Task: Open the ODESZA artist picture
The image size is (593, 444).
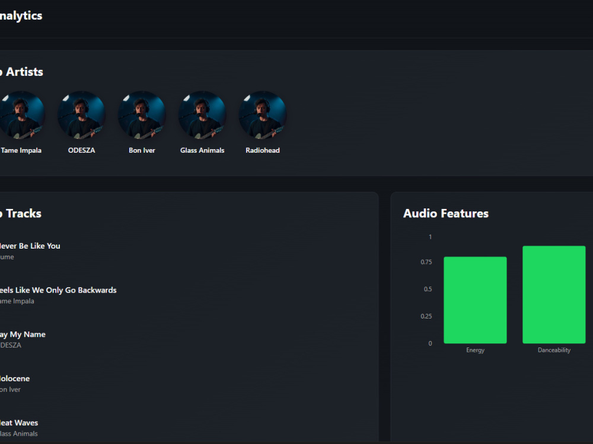Action: (81, 115)
